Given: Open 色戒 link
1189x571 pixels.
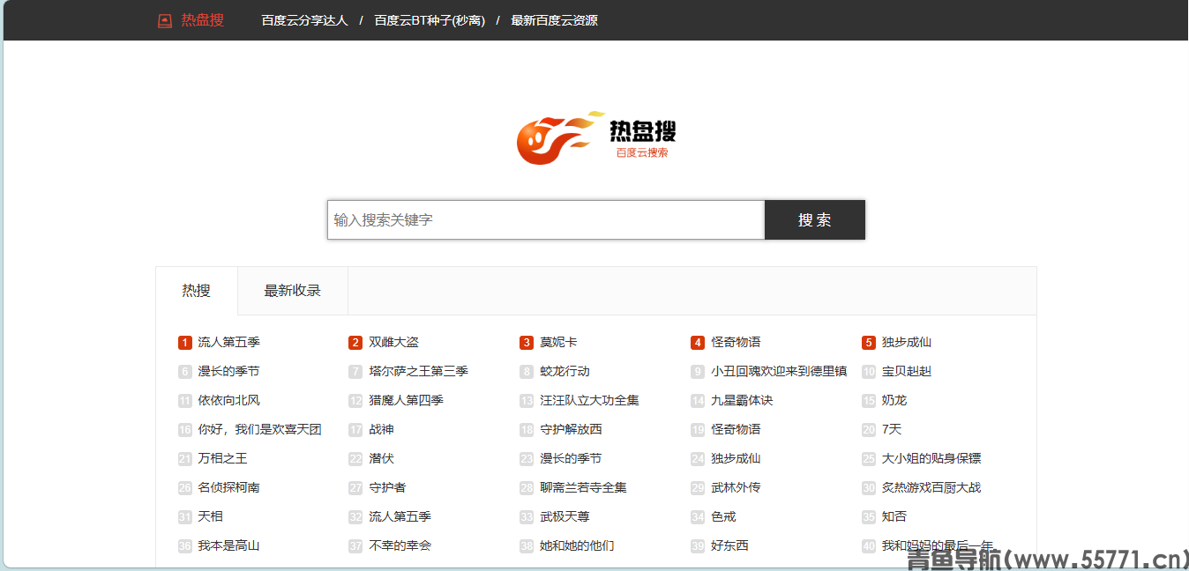Looking at the screenshot, I should pos(723,516).
